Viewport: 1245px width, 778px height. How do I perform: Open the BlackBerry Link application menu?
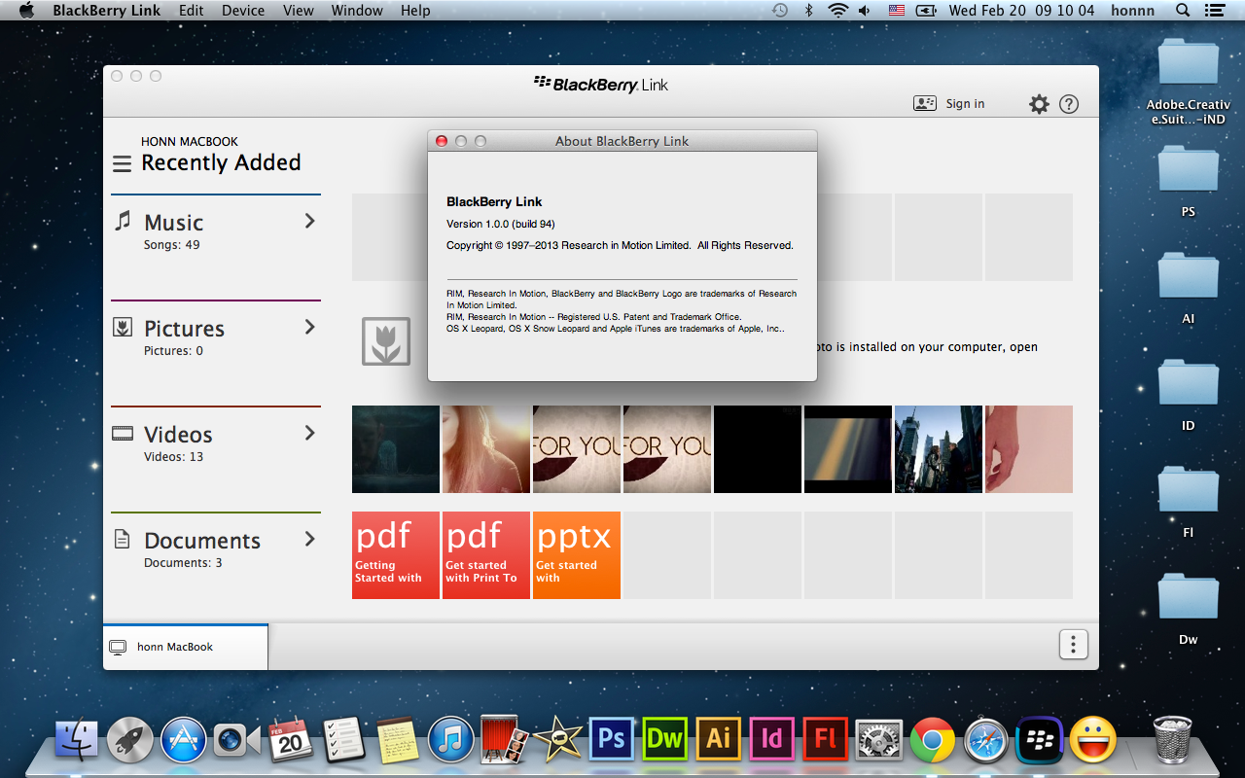click(108, 11)
